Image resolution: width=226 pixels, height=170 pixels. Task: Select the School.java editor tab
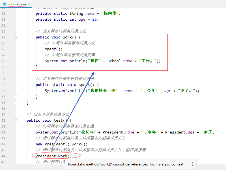click(16, 4)
